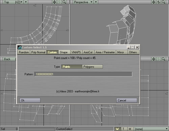Screen dimensions: 169x131
Task: Click the Perspective viewport zoom magnifier
Action: tap(164, 2)
